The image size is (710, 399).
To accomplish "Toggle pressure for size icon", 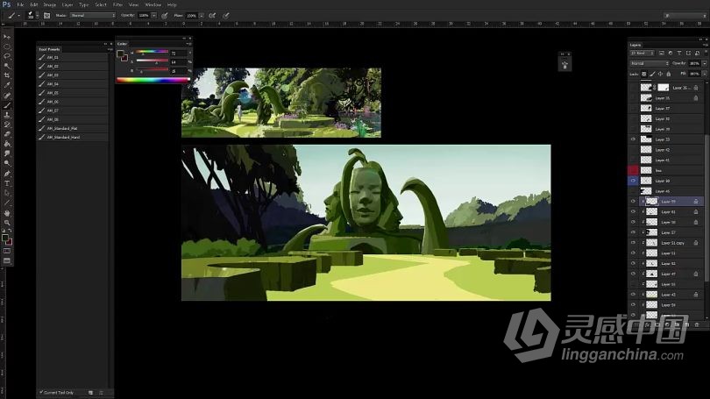I will pos(226,16).
